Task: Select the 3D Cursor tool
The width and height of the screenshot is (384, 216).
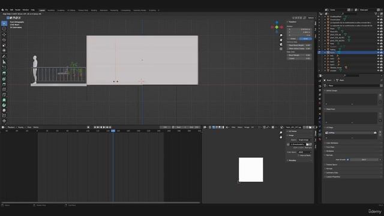Action: point(4,29)
